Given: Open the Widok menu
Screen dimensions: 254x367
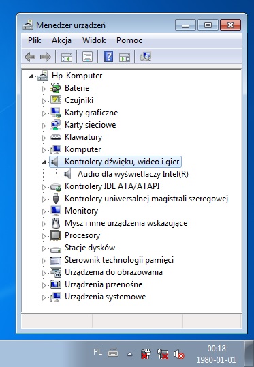Looking at the screenshot, I should pos(94,40).
